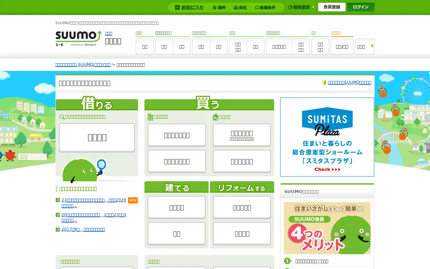Click the SUUMO会員 4つのメリット banner
The width and height of the screenshot is (430, 269).
[x=327, y=228]
